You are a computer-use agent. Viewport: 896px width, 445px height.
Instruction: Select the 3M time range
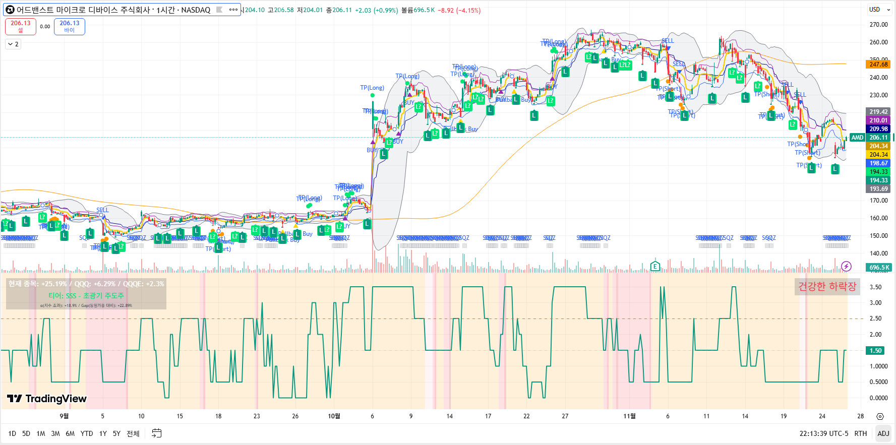[55, 433]
